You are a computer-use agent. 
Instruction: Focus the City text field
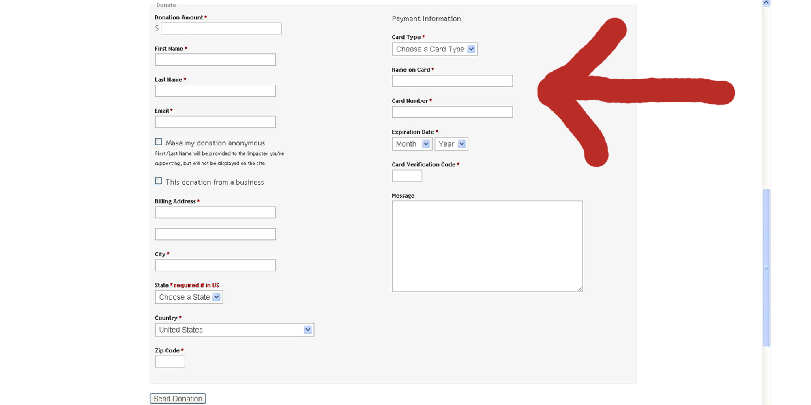pyautogui.click(x=215, y=265)
